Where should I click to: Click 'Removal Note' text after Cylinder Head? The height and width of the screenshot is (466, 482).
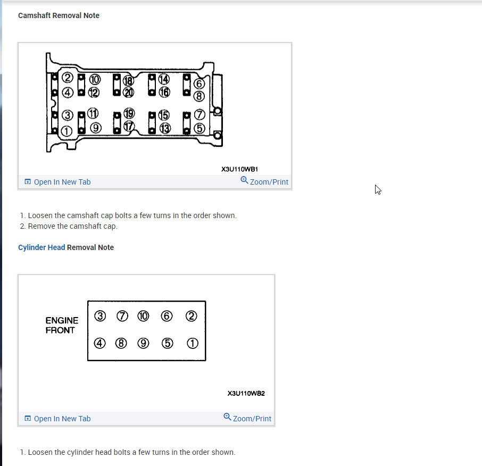point(90,247)
